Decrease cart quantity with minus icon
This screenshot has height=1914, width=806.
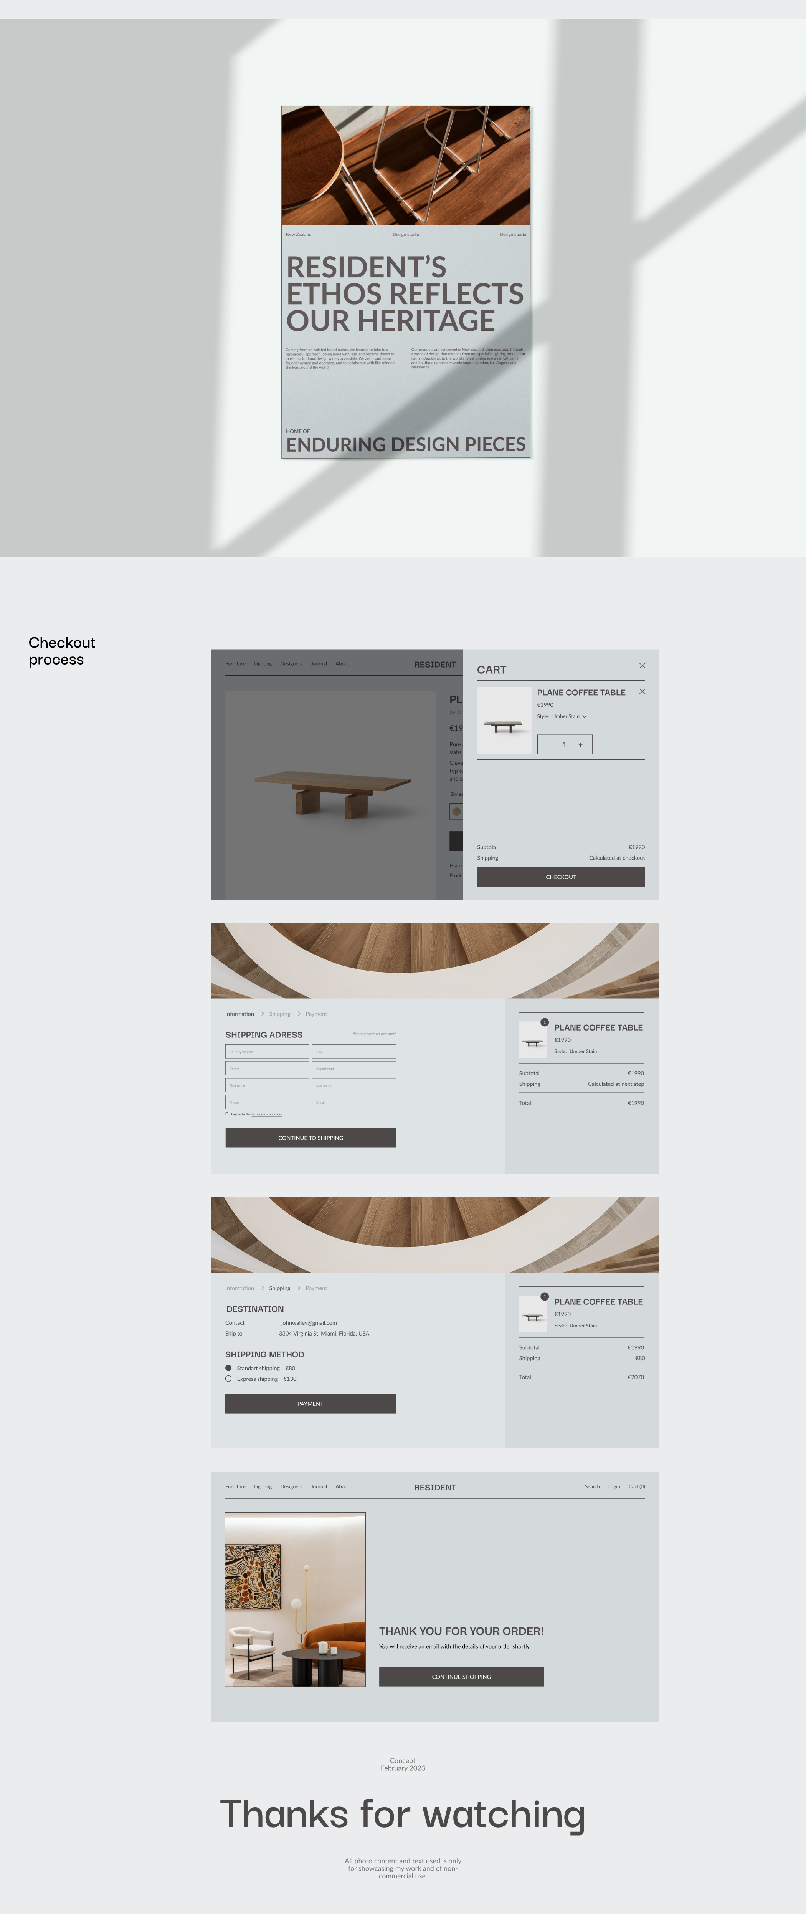pos(549,744)
